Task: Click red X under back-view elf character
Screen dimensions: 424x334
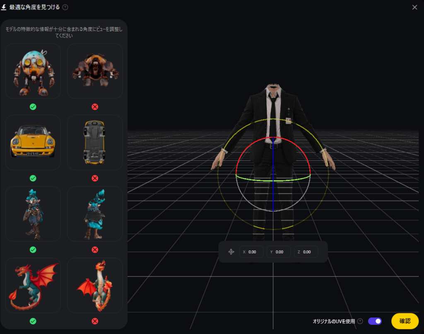Action: [x=95, y=250]
